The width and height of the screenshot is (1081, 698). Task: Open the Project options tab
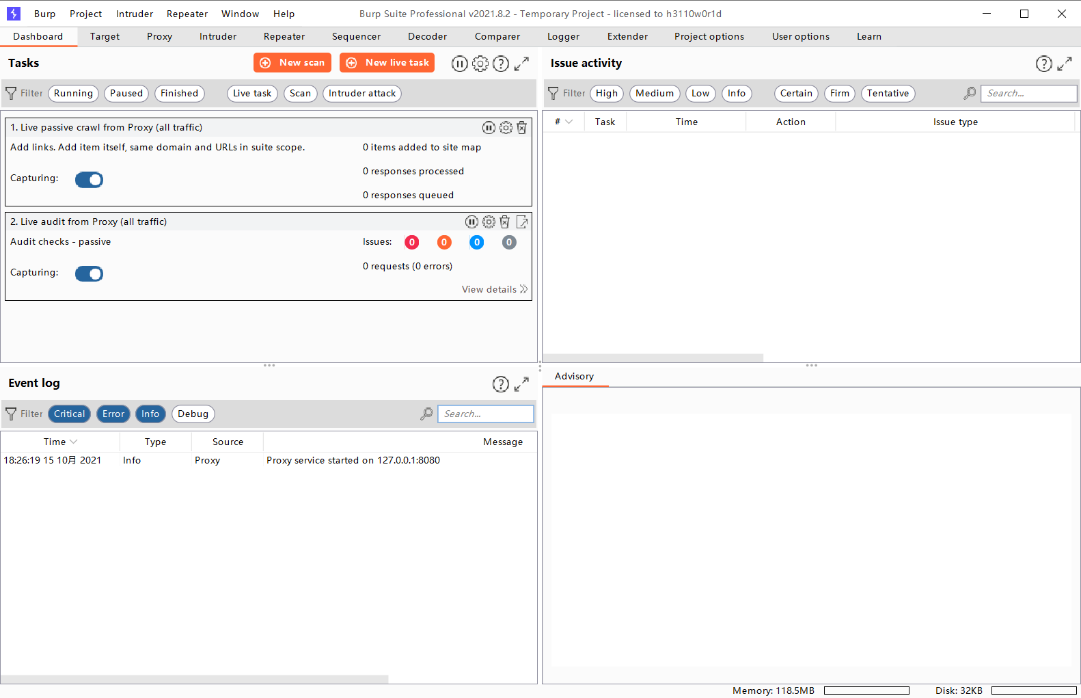709,37
